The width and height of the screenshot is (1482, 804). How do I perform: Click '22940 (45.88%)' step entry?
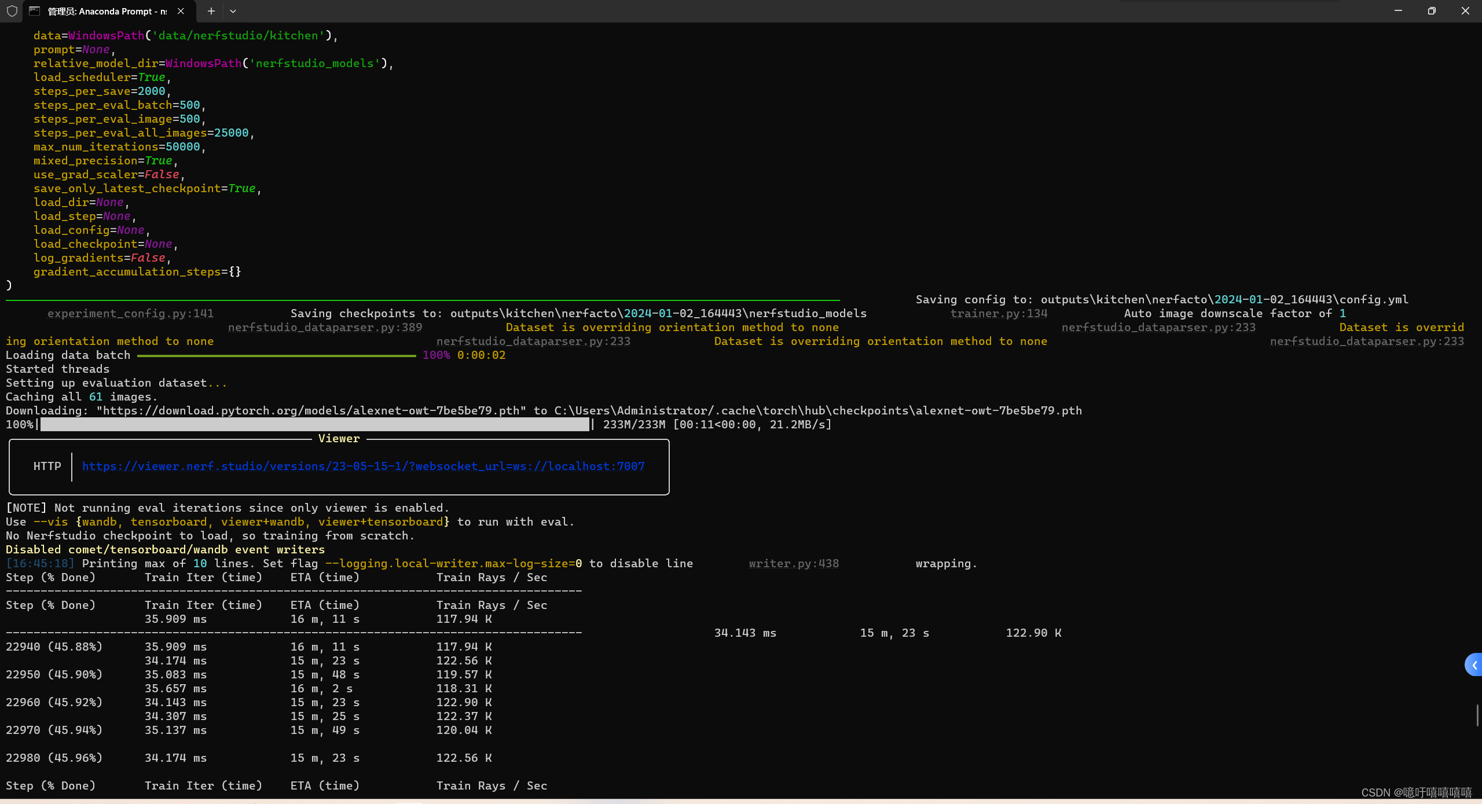click(x=54, y=647)
